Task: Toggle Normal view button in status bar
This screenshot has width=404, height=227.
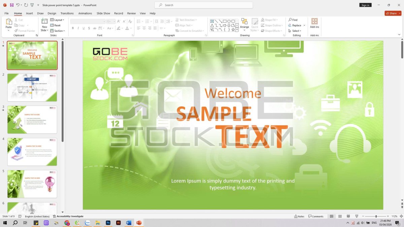Action: click(x=332, y=216)
